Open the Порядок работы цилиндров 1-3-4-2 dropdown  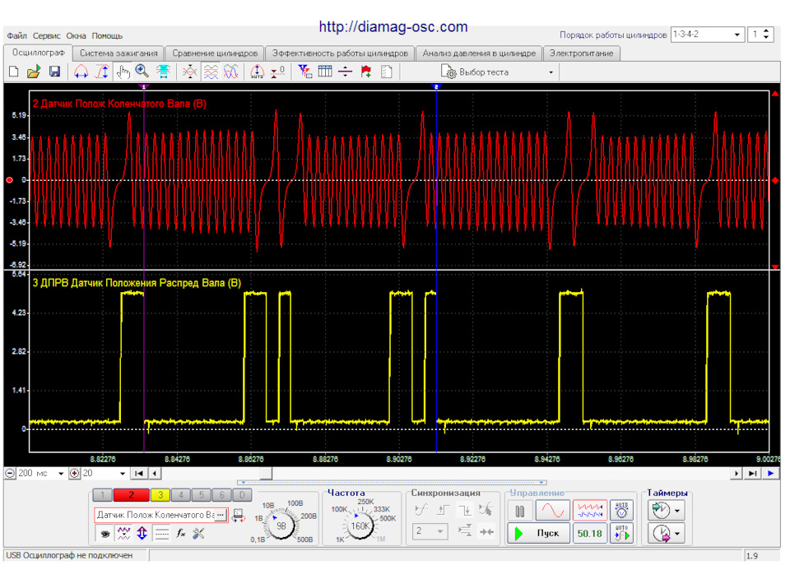tap(708, 35)
